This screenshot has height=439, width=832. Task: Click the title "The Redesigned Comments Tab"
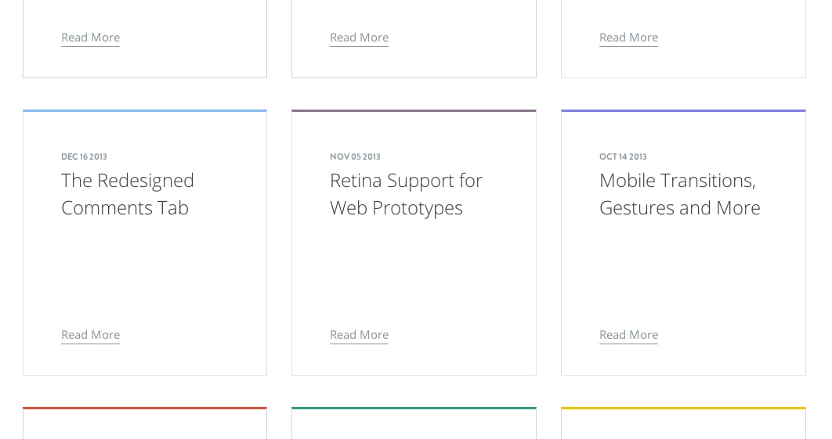pyautogui.click(x=128, y=194)
